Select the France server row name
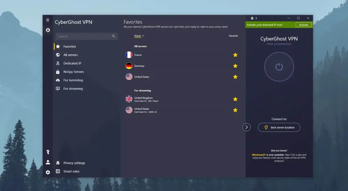348x191 pixels. [138, 55]
